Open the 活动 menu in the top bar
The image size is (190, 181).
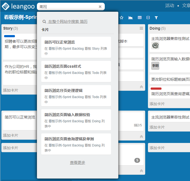point(170,6)
